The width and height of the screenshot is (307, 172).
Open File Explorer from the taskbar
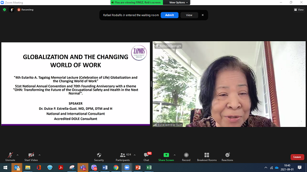click(28, 168)
